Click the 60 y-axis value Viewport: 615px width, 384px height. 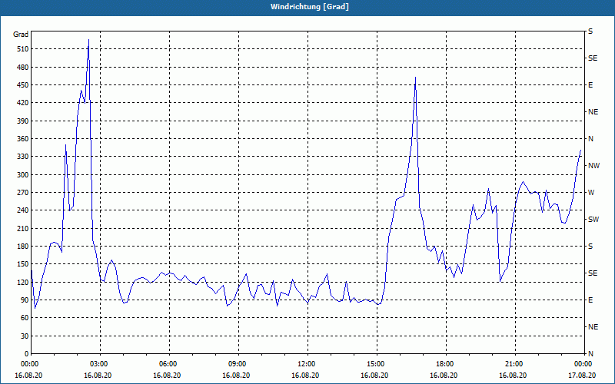click(25, 318)
